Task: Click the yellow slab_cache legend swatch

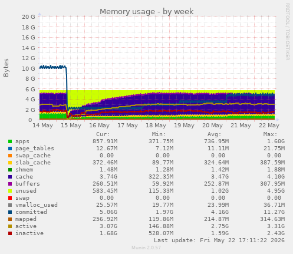Action: click(x=10, y=163)
